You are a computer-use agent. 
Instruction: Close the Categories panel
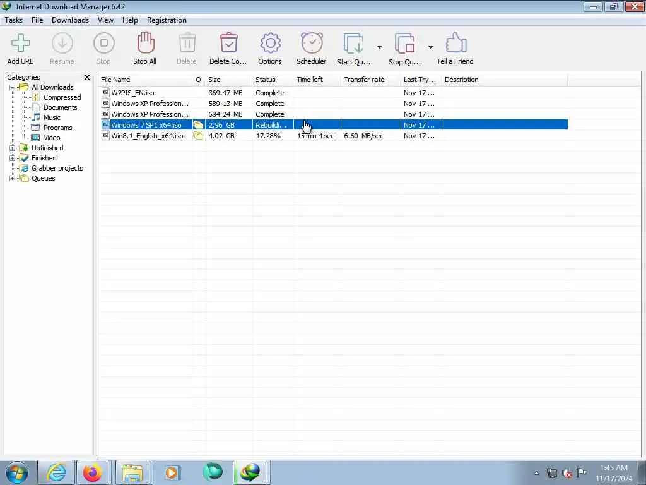pos(87,78)
